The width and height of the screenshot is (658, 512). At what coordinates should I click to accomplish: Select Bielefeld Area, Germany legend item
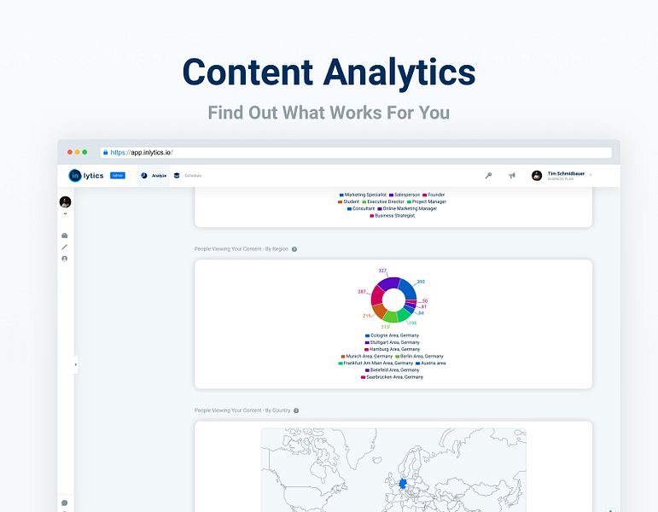tap(392, 370)
